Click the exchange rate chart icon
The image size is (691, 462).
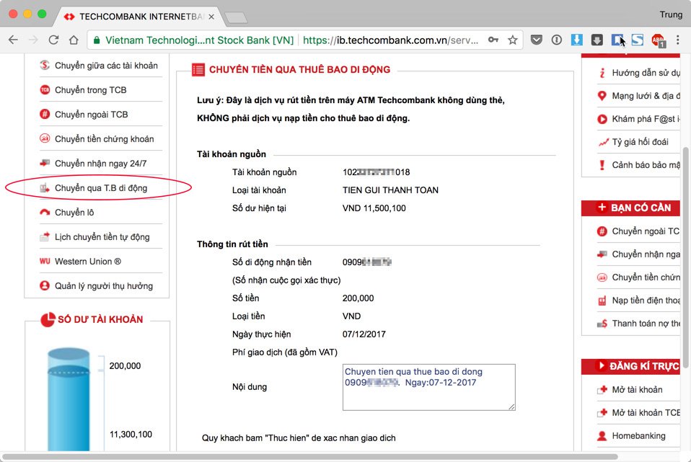pyautogui.click(x=602, y=142)
